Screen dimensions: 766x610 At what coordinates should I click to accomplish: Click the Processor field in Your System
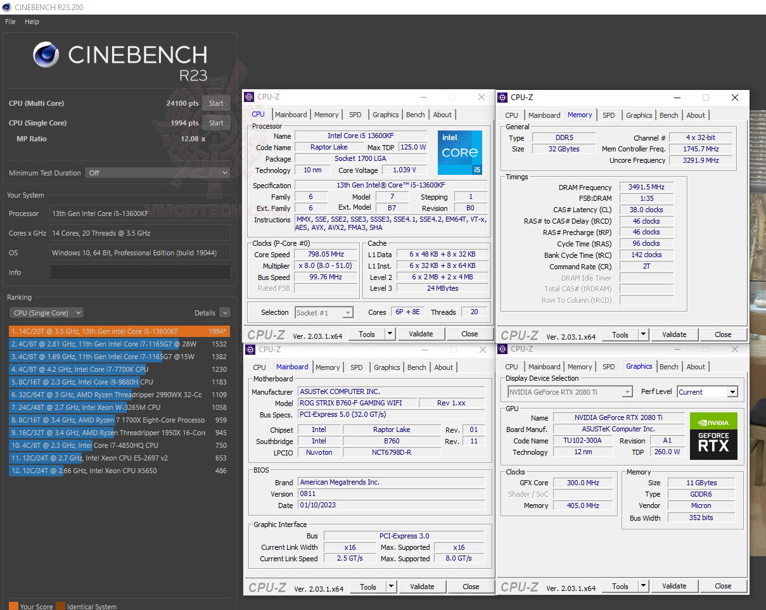point(140,213)
